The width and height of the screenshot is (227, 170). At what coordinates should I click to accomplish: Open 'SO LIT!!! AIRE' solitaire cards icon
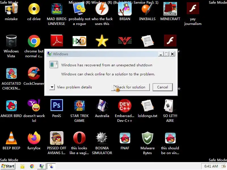pyautogui.click(x=169, y=106)
